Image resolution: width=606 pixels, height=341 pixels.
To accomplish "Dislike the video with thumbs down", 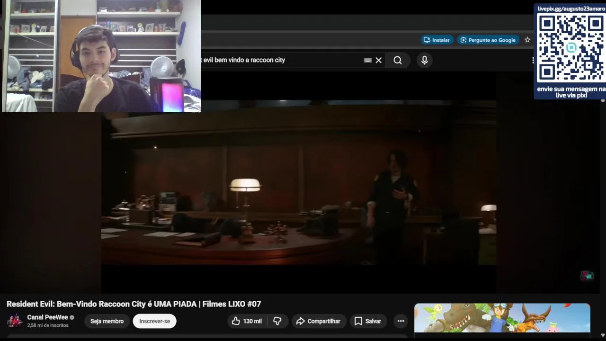I will pyautogui.click(x=277, y=321).
